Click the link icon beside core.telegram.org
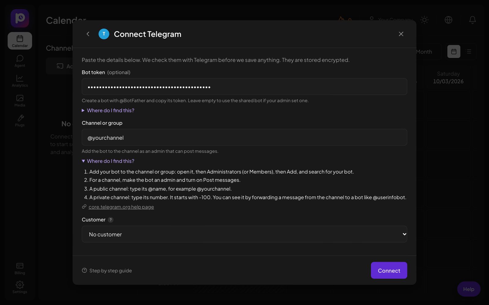The image size is (489, 305). (84, 207)
